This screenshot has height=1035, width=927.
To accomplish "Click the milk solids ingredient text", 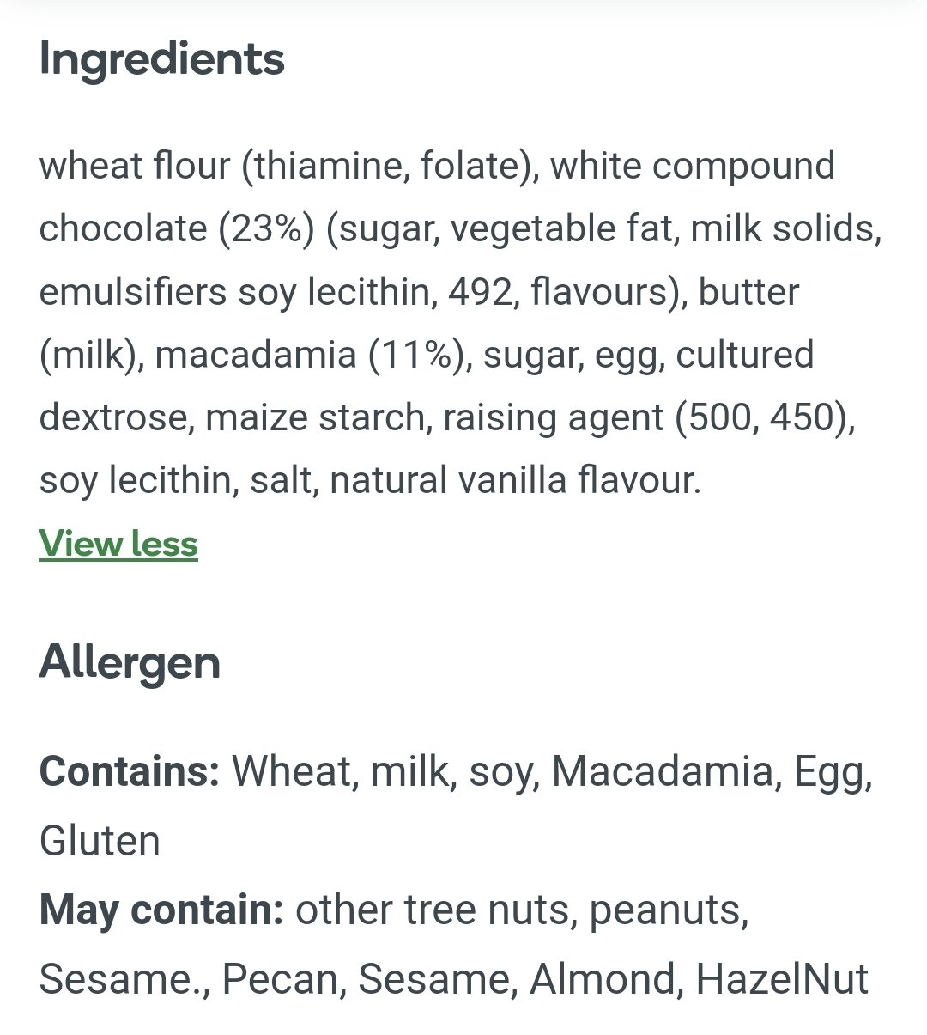I will (785, 229).
